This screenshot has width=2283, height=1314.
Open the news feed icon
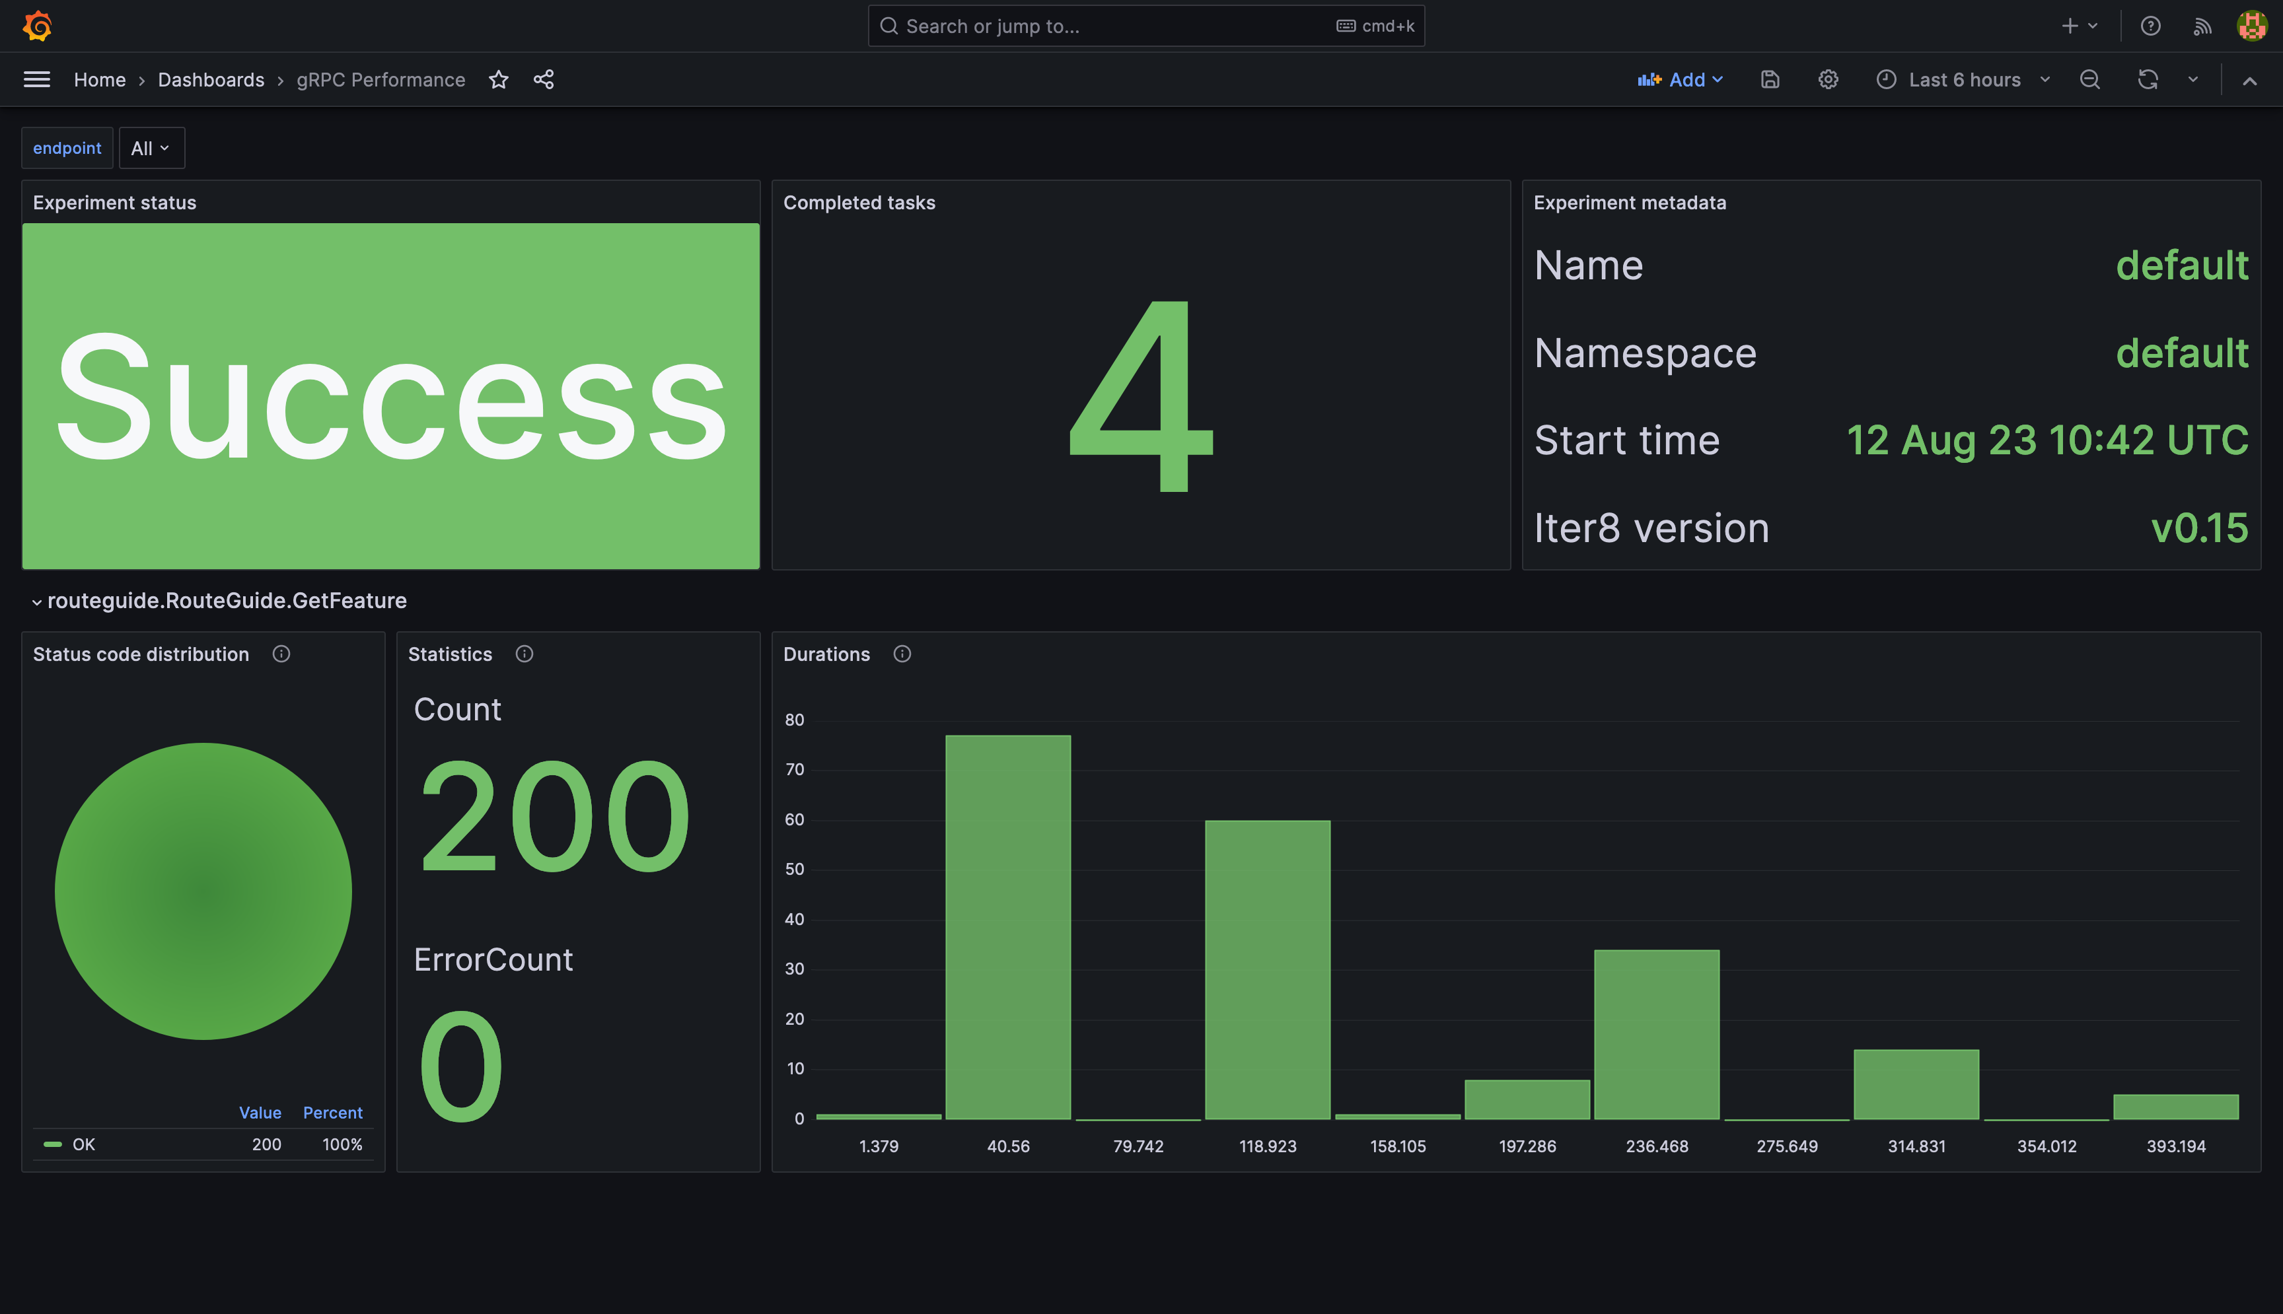pos(2202,26)
